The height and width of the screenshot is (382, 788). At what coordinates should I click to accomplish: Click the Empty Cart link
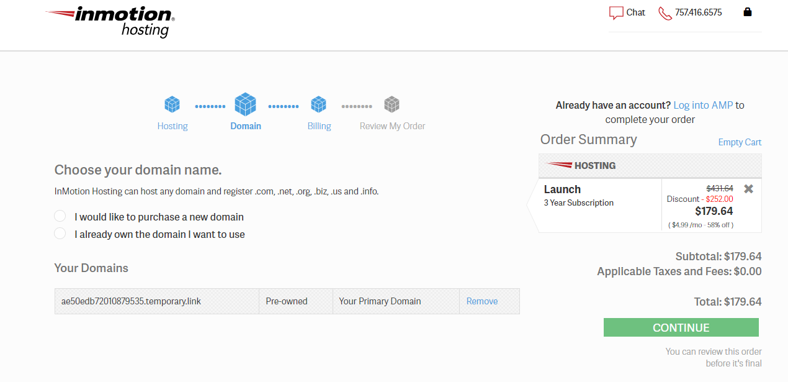tap(740, 142)
